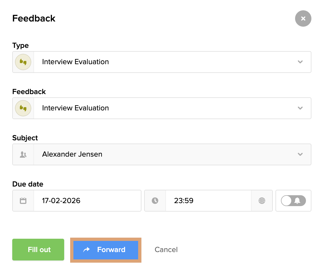322x267 pixels.
Task: Open Type selector showing Interview Evaluation
Action: (x=163, y=62)
